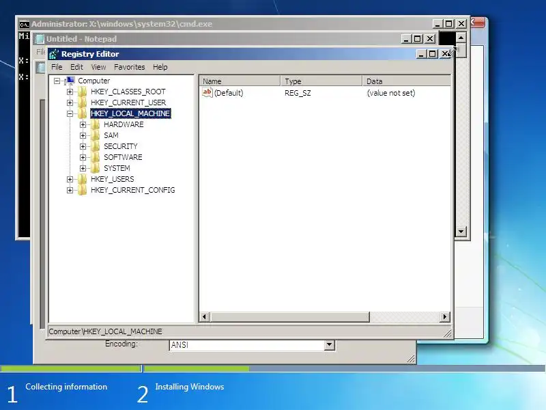Click the values pane scroll left arrow
The height and width of the screenshot is (410, 546).
pyautogui.click(x=204, y=317)
